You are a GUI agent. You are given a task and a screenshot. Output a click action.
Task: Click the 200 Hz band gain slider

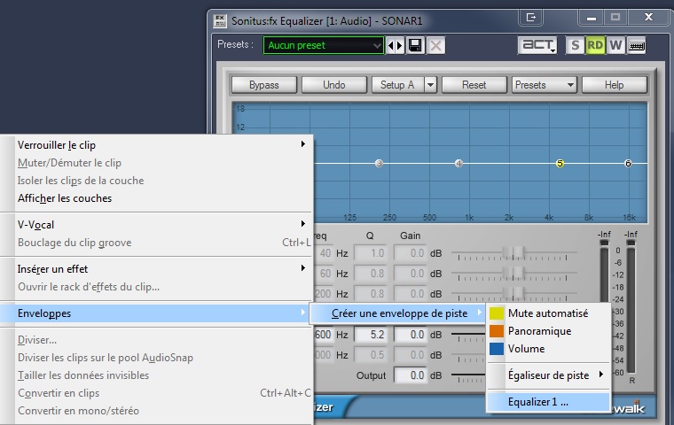coord(513,294)
